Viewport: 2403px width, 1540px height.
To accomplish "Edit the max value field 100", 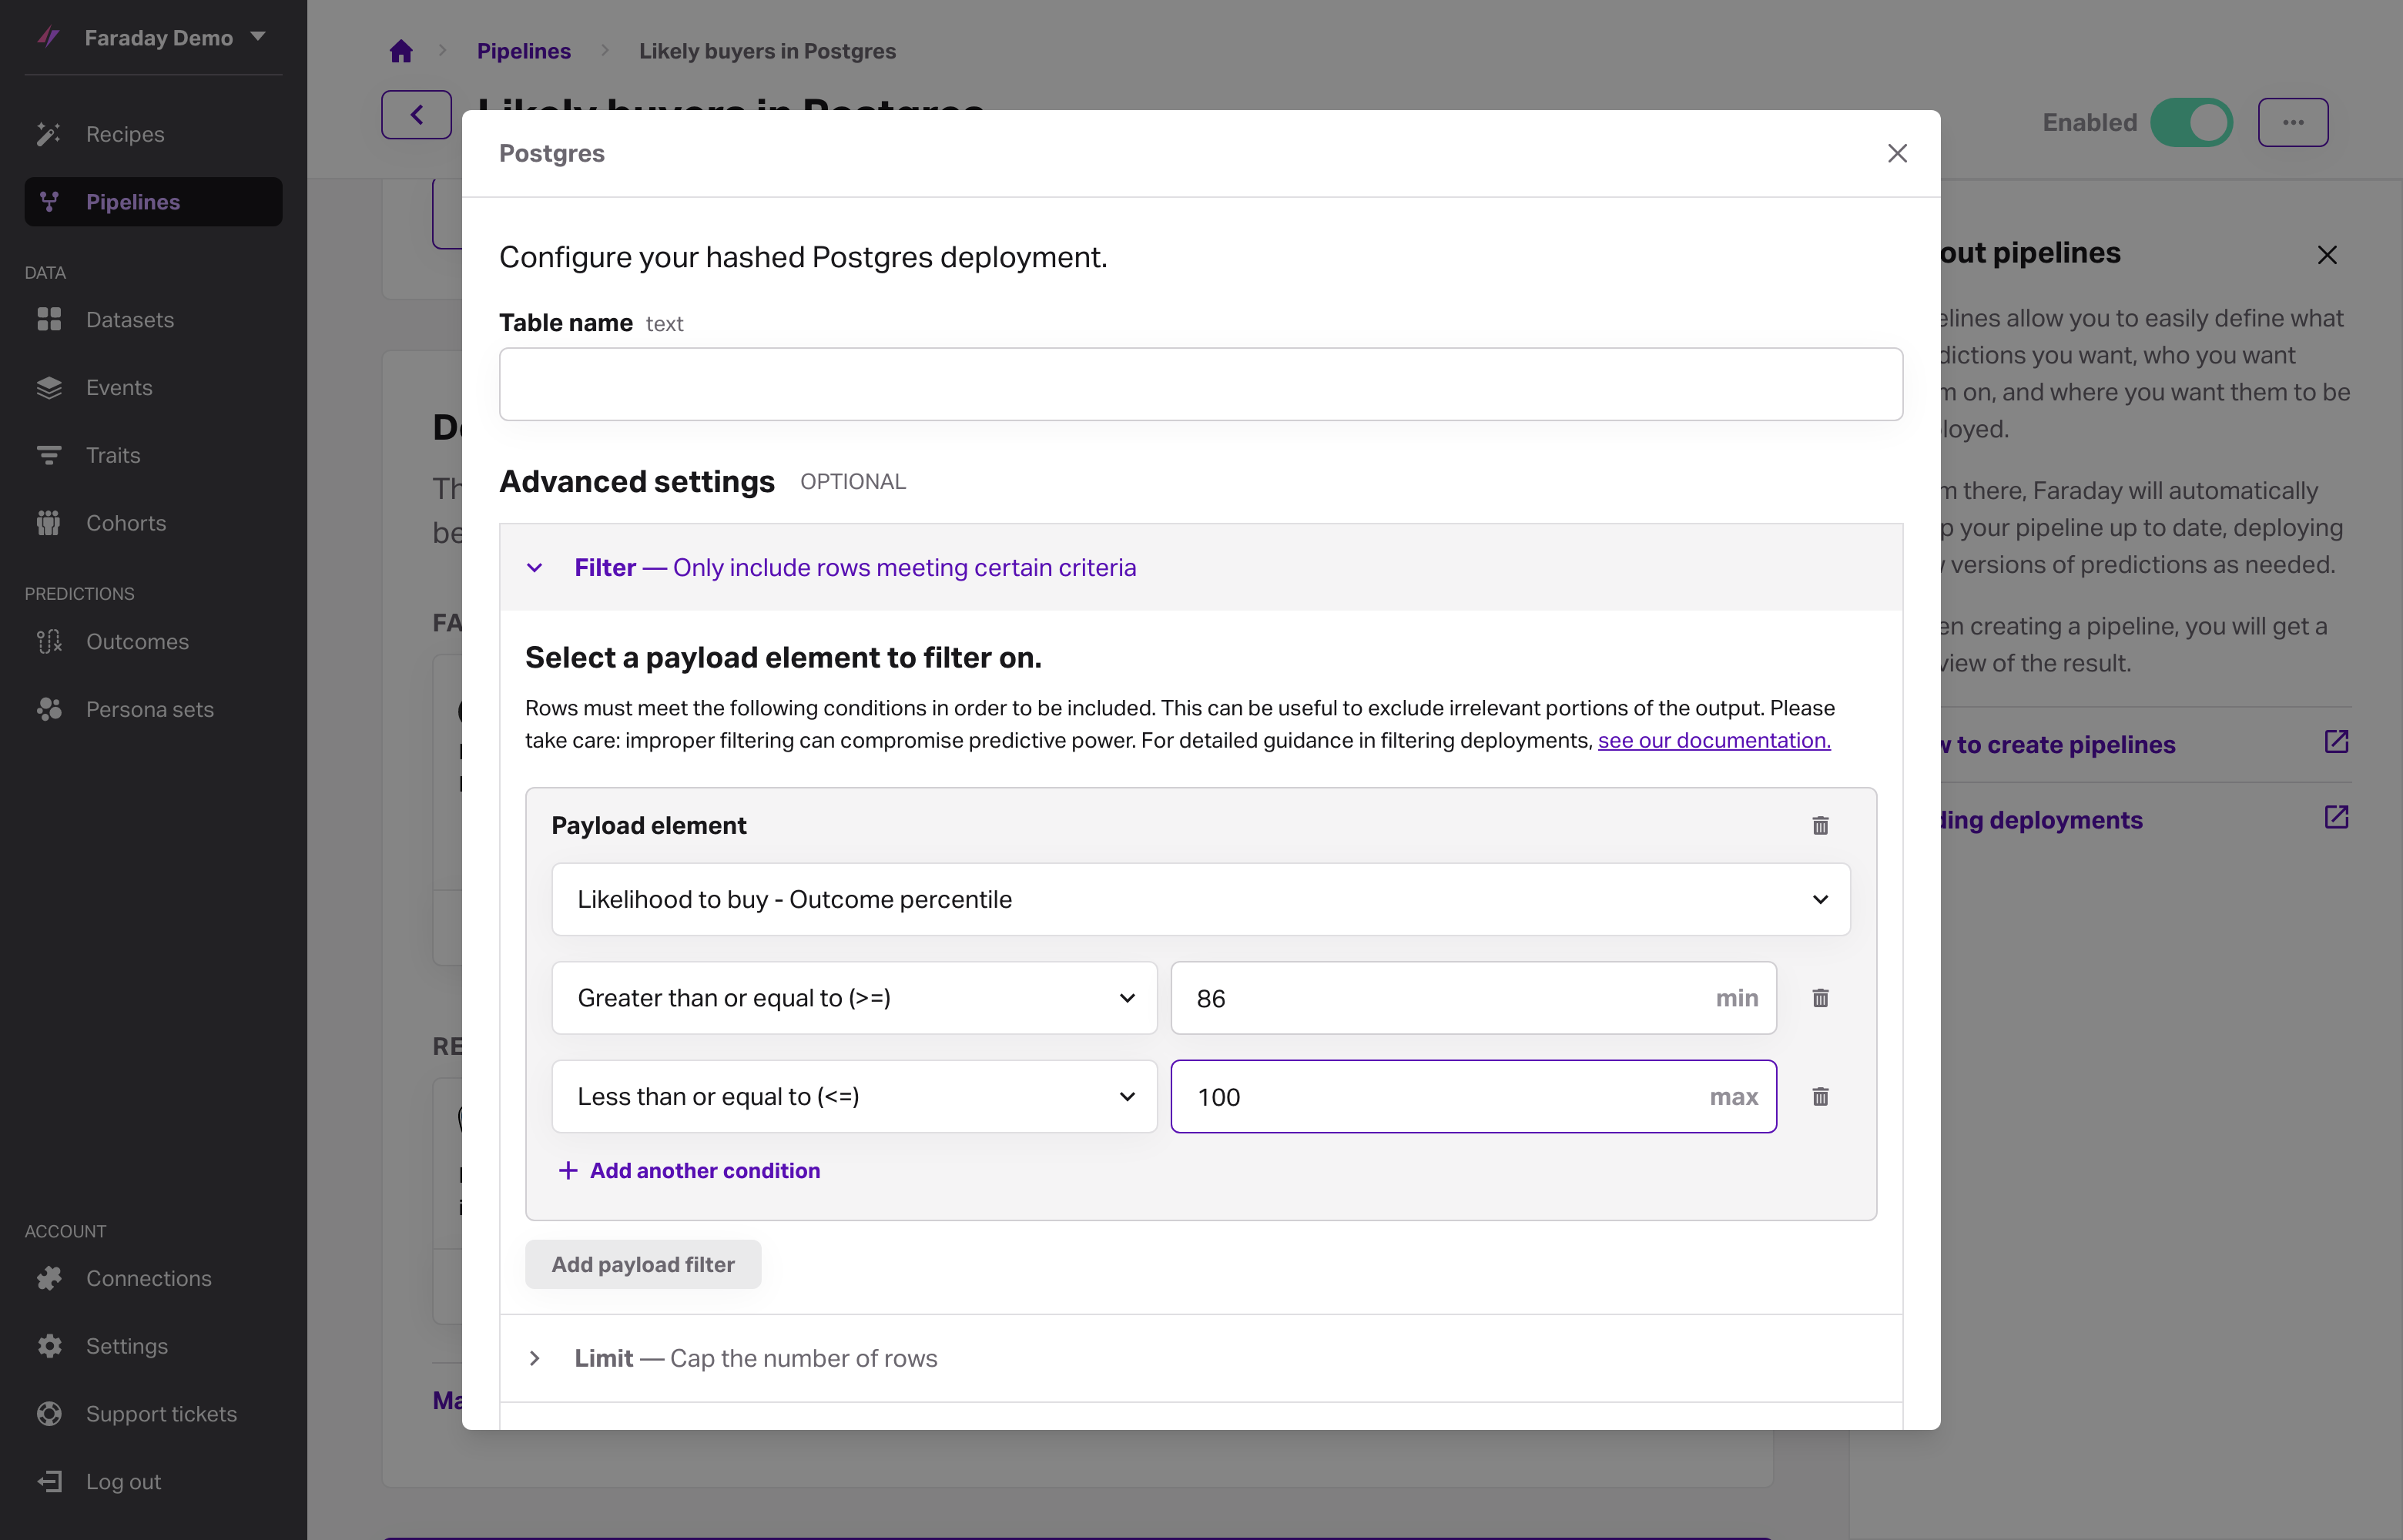I will [x=1473, y=1096].
